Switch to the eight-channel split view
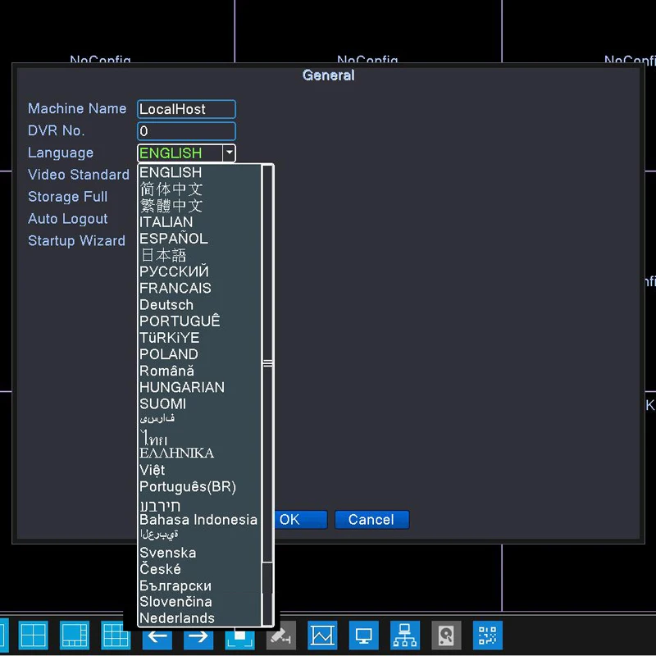 tap(75, 635)
